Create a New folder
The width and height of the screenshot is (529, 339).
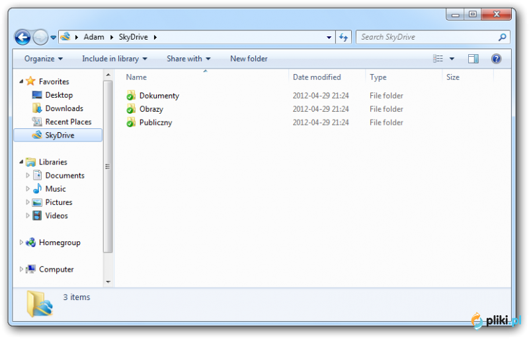(x=249, y=59)
